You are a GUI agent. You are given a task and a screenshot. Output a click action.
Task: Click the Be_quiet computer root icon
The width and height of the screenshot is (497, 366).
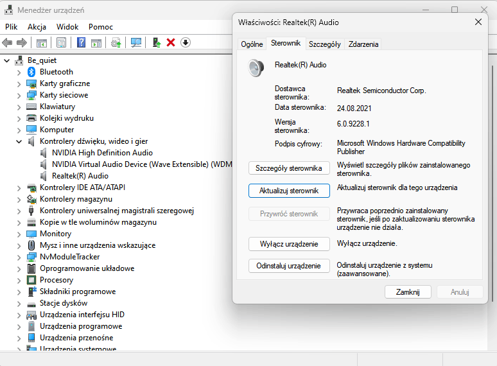pos(19,60)
